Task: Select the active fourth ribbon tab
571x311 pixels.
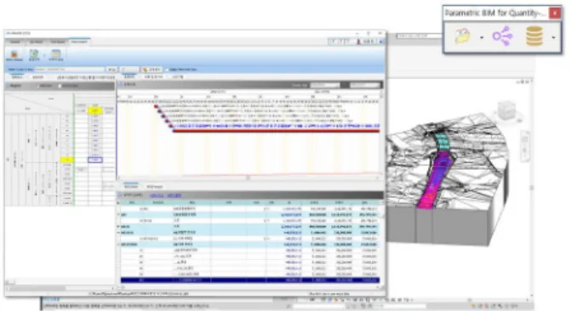Action: coord(79,42)
